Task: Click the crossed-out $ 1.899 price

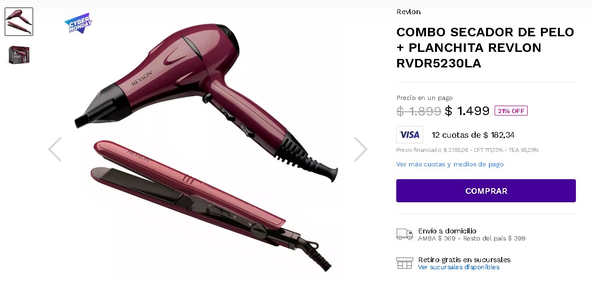Action: pyautogui.click(x=419, y=111)
